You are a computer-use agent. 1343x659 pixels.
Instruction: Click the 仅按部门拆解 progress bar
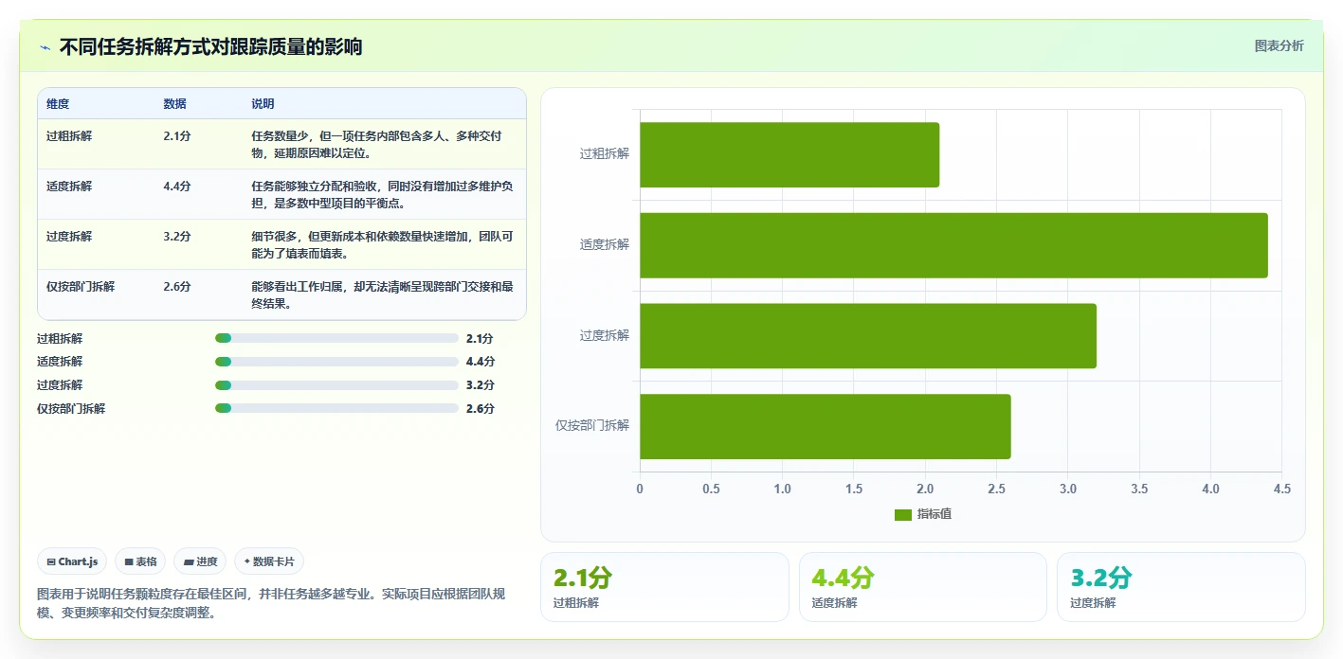tap(336, 409)
